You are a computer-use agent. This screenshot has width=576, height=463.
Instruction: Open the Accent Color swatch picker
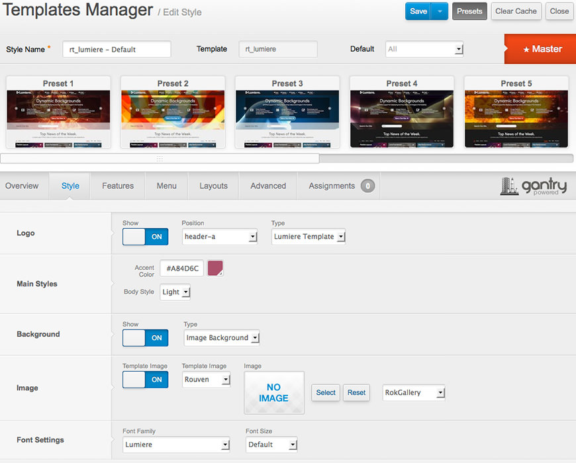(x=215, y=269)
